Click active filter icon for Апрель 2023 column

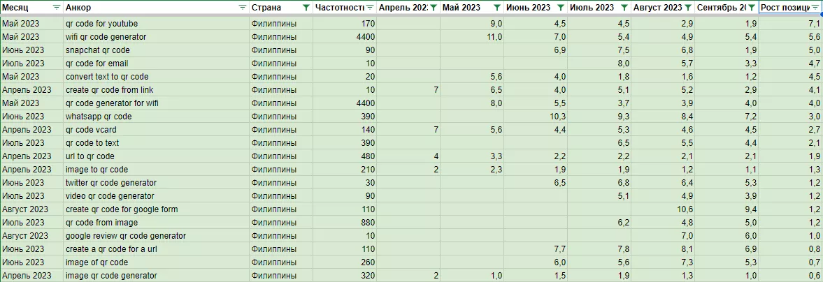(x=434, y=8)
